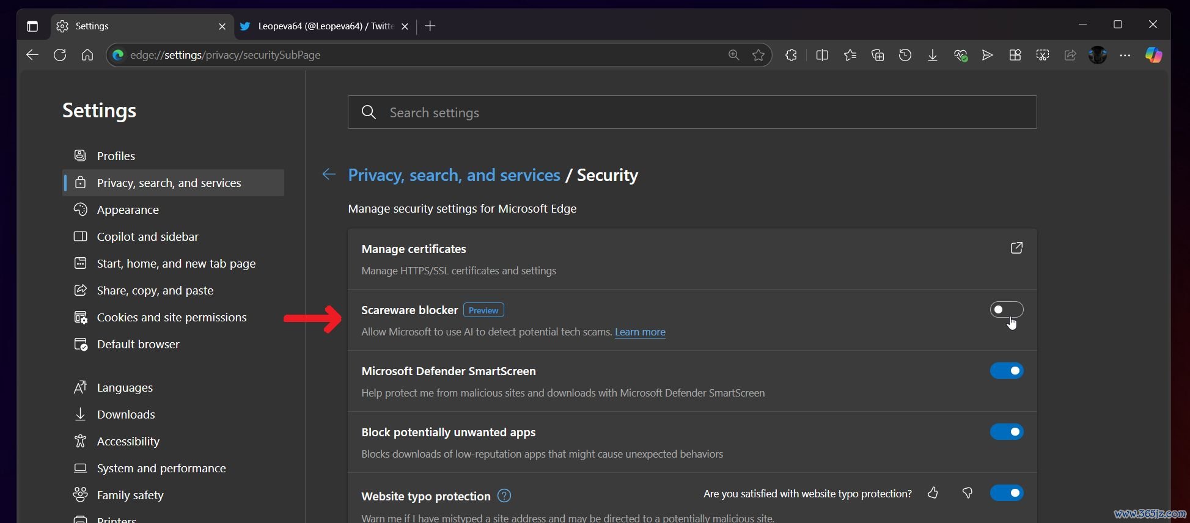Open the Extensions puzzle icon
Screen dimensions: 1190x523
791,55
